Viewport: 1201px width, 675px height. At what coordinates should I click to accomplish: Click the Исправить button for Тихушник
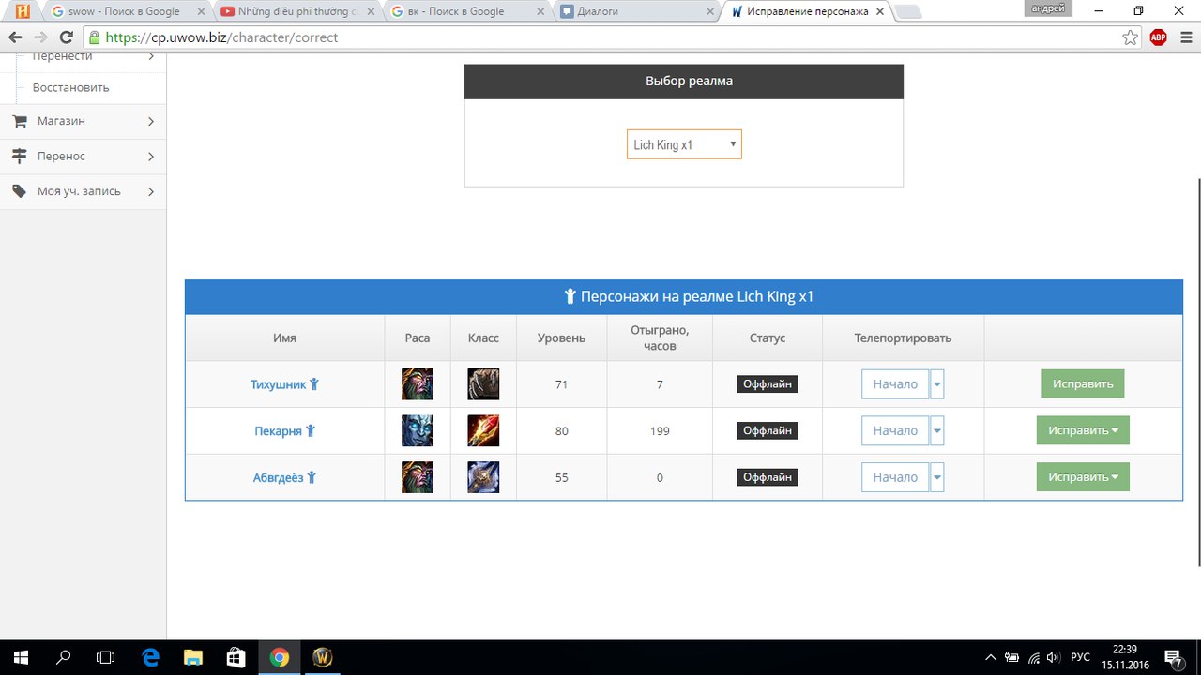(1083, 383)
